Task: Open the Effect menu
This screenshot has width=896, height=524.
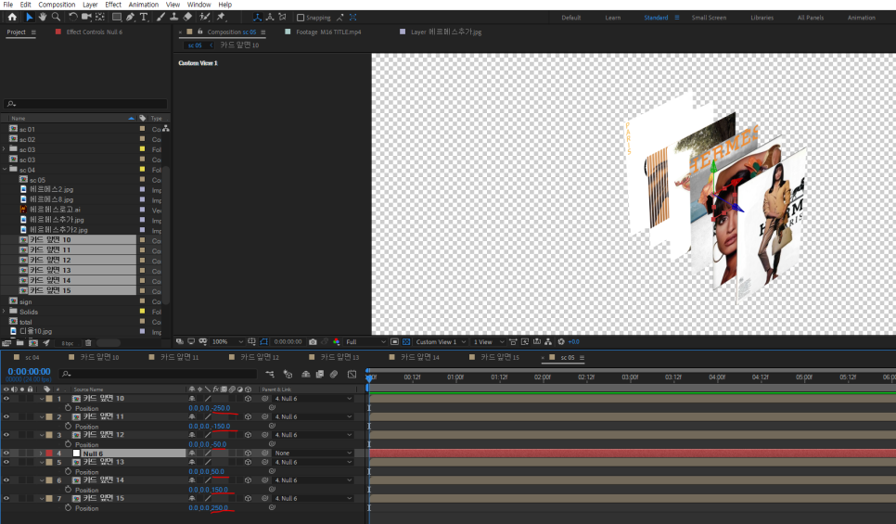Action: pos(113,5)
